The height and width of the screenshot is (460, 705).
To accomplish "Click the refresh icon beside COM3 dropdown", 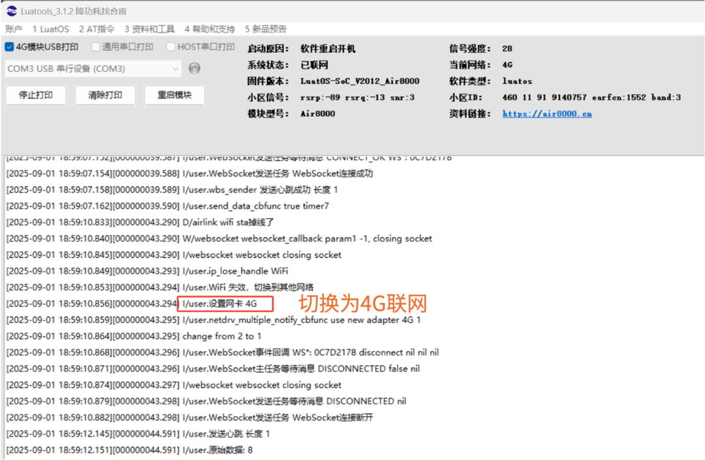I will (194, 68).
